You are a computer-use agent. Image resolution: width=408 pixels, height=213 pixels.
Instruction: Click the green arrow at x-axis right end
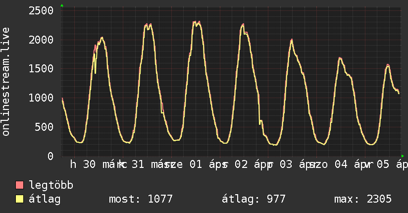tap(402, 156)
